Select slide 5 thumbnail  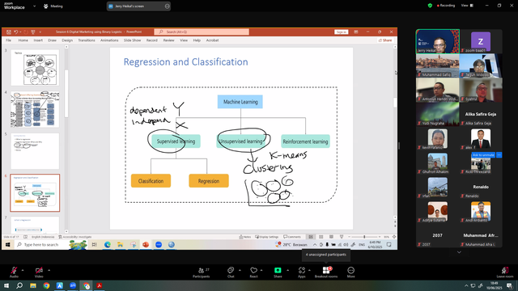pos(35,151)
